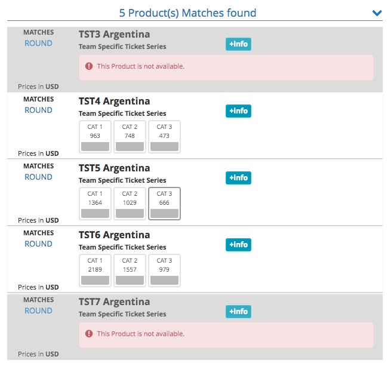Click the error icon in TST3 alert
391x369 pixels.
pos(89,66)
